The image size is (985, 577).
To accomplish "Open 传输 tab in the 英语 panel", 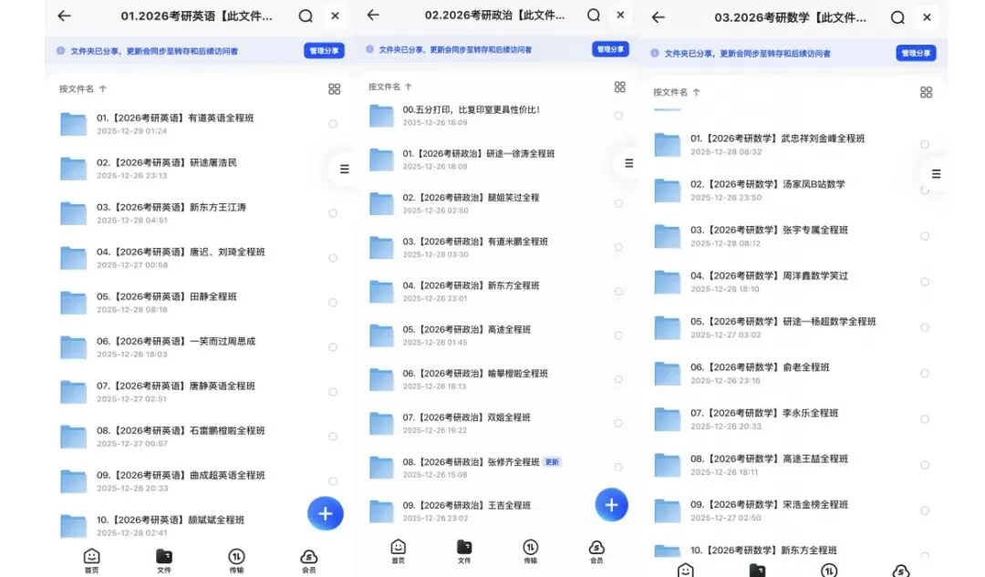I will (236, 561).
